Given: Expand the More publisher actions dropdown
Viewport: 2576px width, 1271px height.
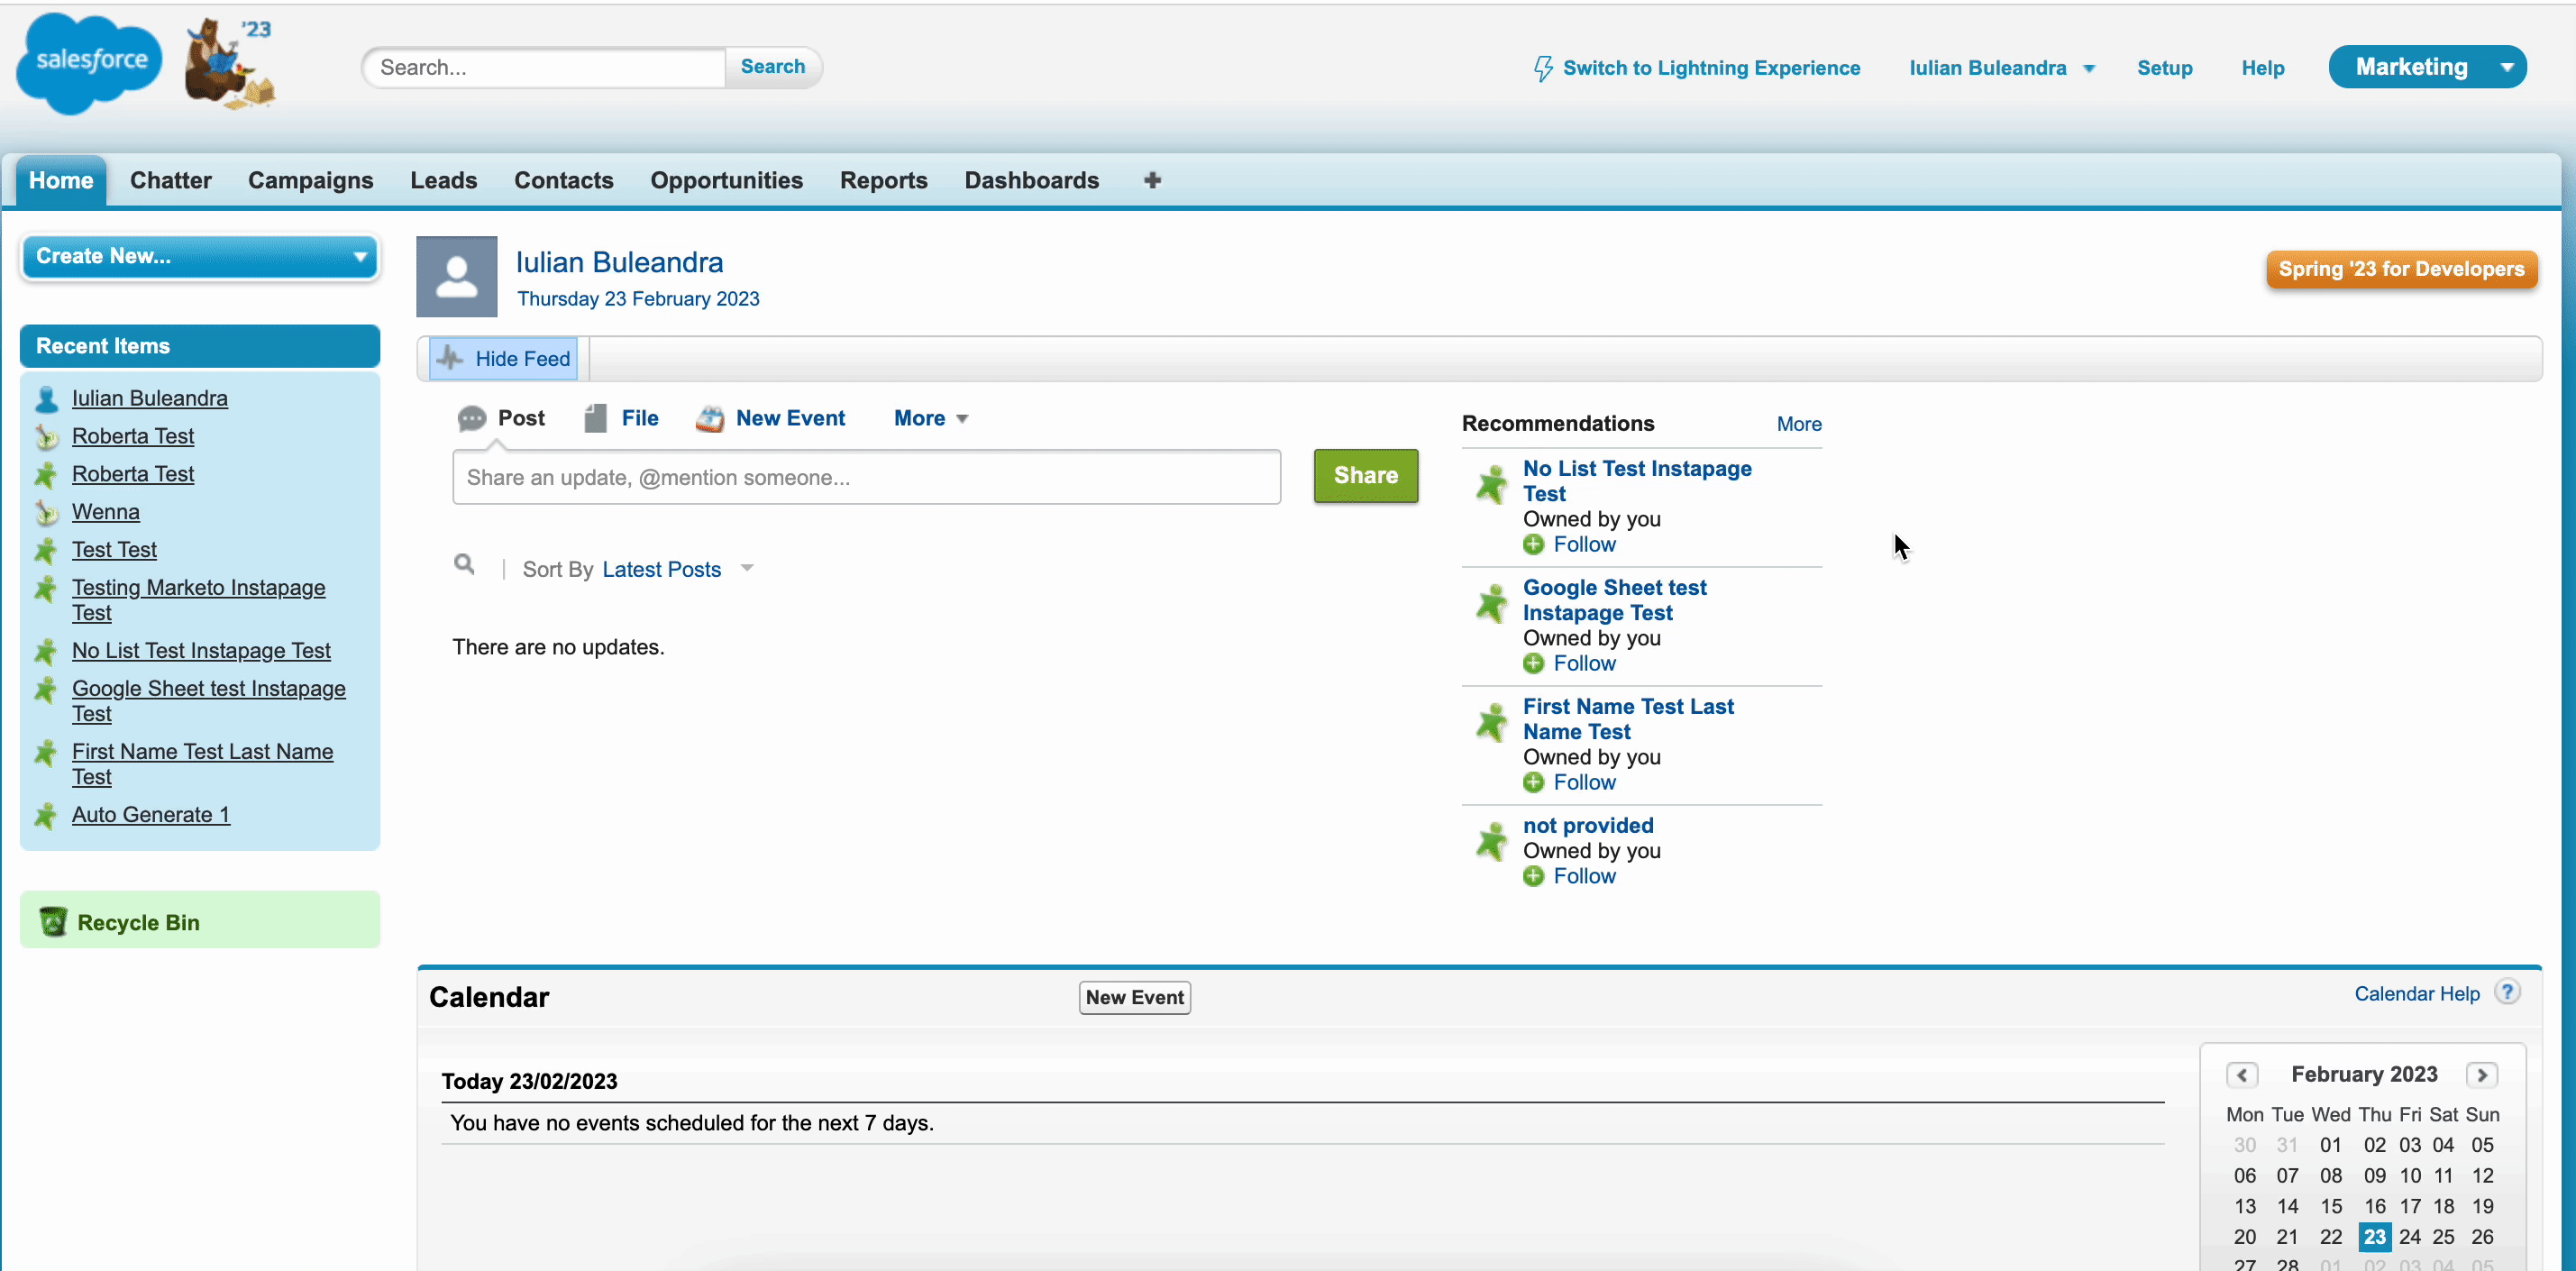Looking at the screenshot, I should [930, 418].
